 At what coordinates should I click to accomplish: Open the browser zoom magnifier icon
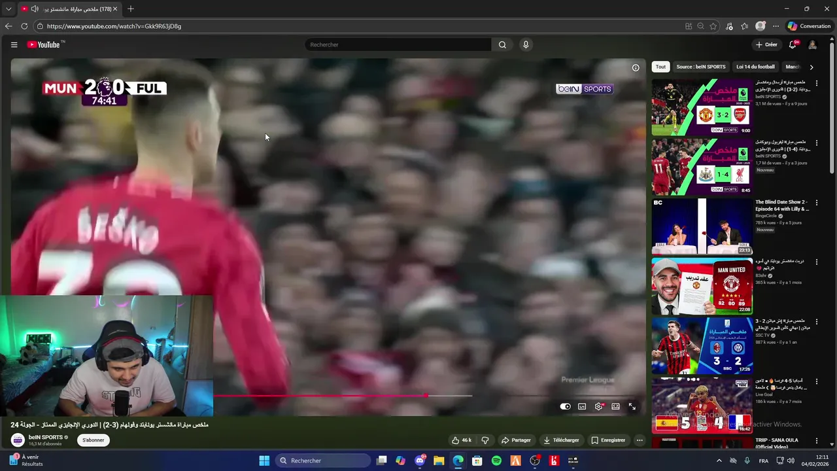click(x=700, y=26)
